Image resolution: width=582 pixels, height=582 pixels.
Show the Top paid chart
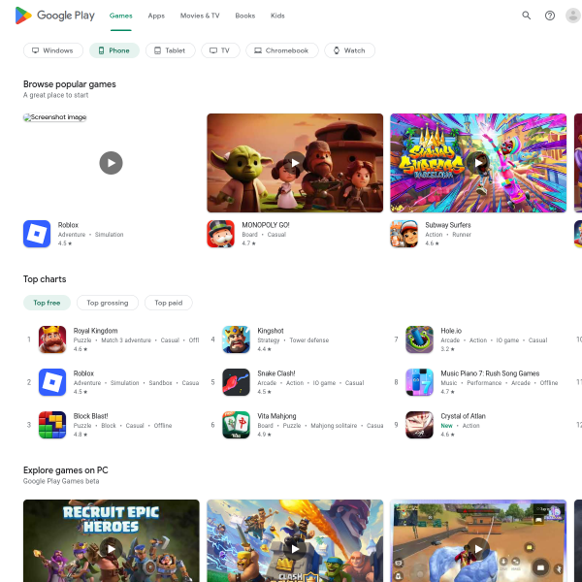pos(169,303)
